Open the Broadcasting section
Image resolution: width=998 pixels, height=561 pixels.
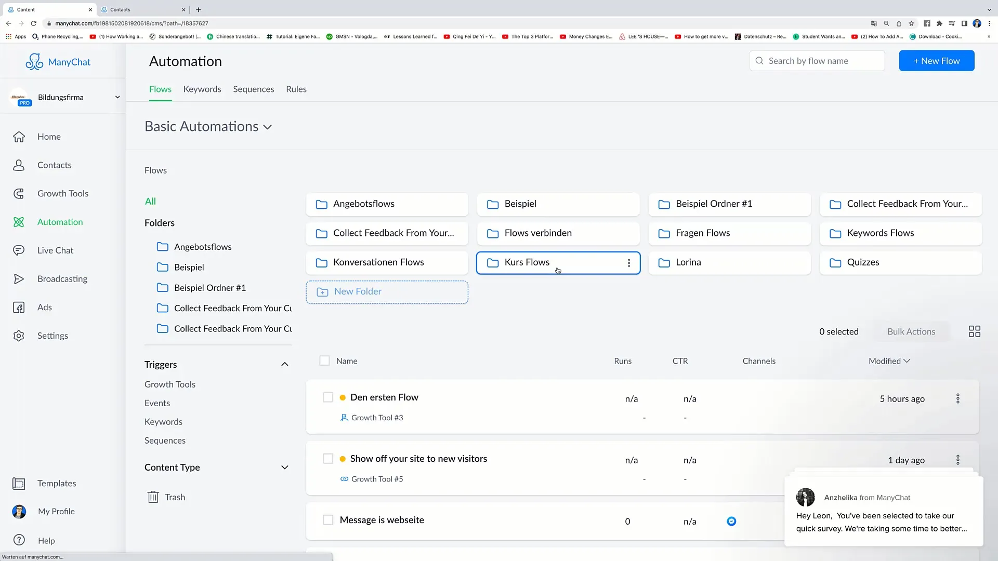coord(62,278)
